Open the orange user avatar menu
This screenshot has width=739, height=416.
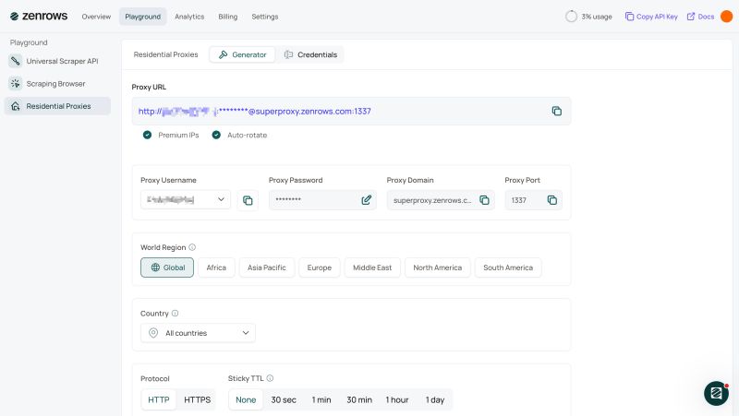727,17
